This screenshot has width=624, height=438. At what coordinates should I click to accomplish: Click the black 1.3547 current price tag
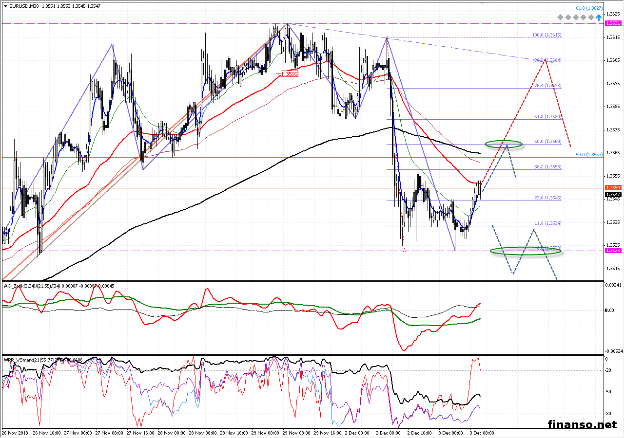click(x=612, y=194)
